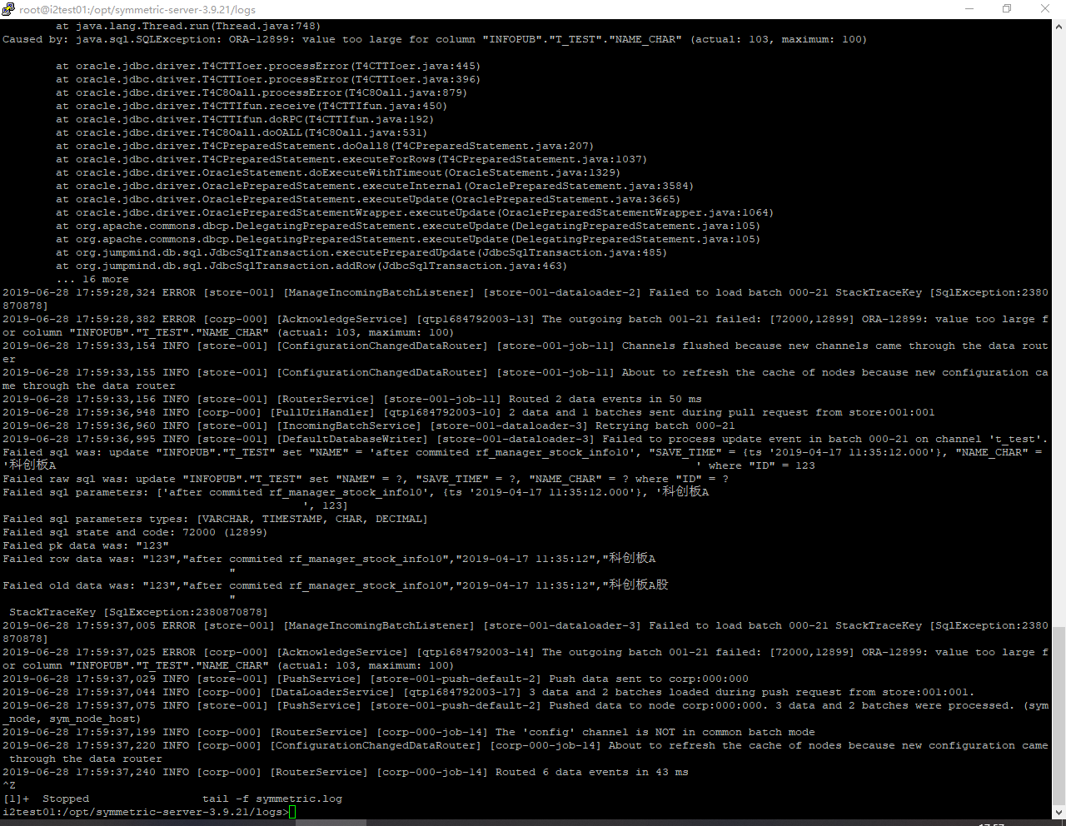
Task: Restore down the terminal window
Action: (x=1007, y=9)
